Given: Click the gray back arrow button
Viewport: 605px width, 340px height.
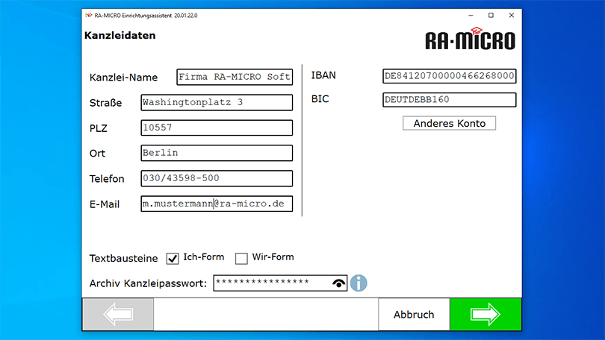Looking at the screenshot, I should click(x=117, y=315).
